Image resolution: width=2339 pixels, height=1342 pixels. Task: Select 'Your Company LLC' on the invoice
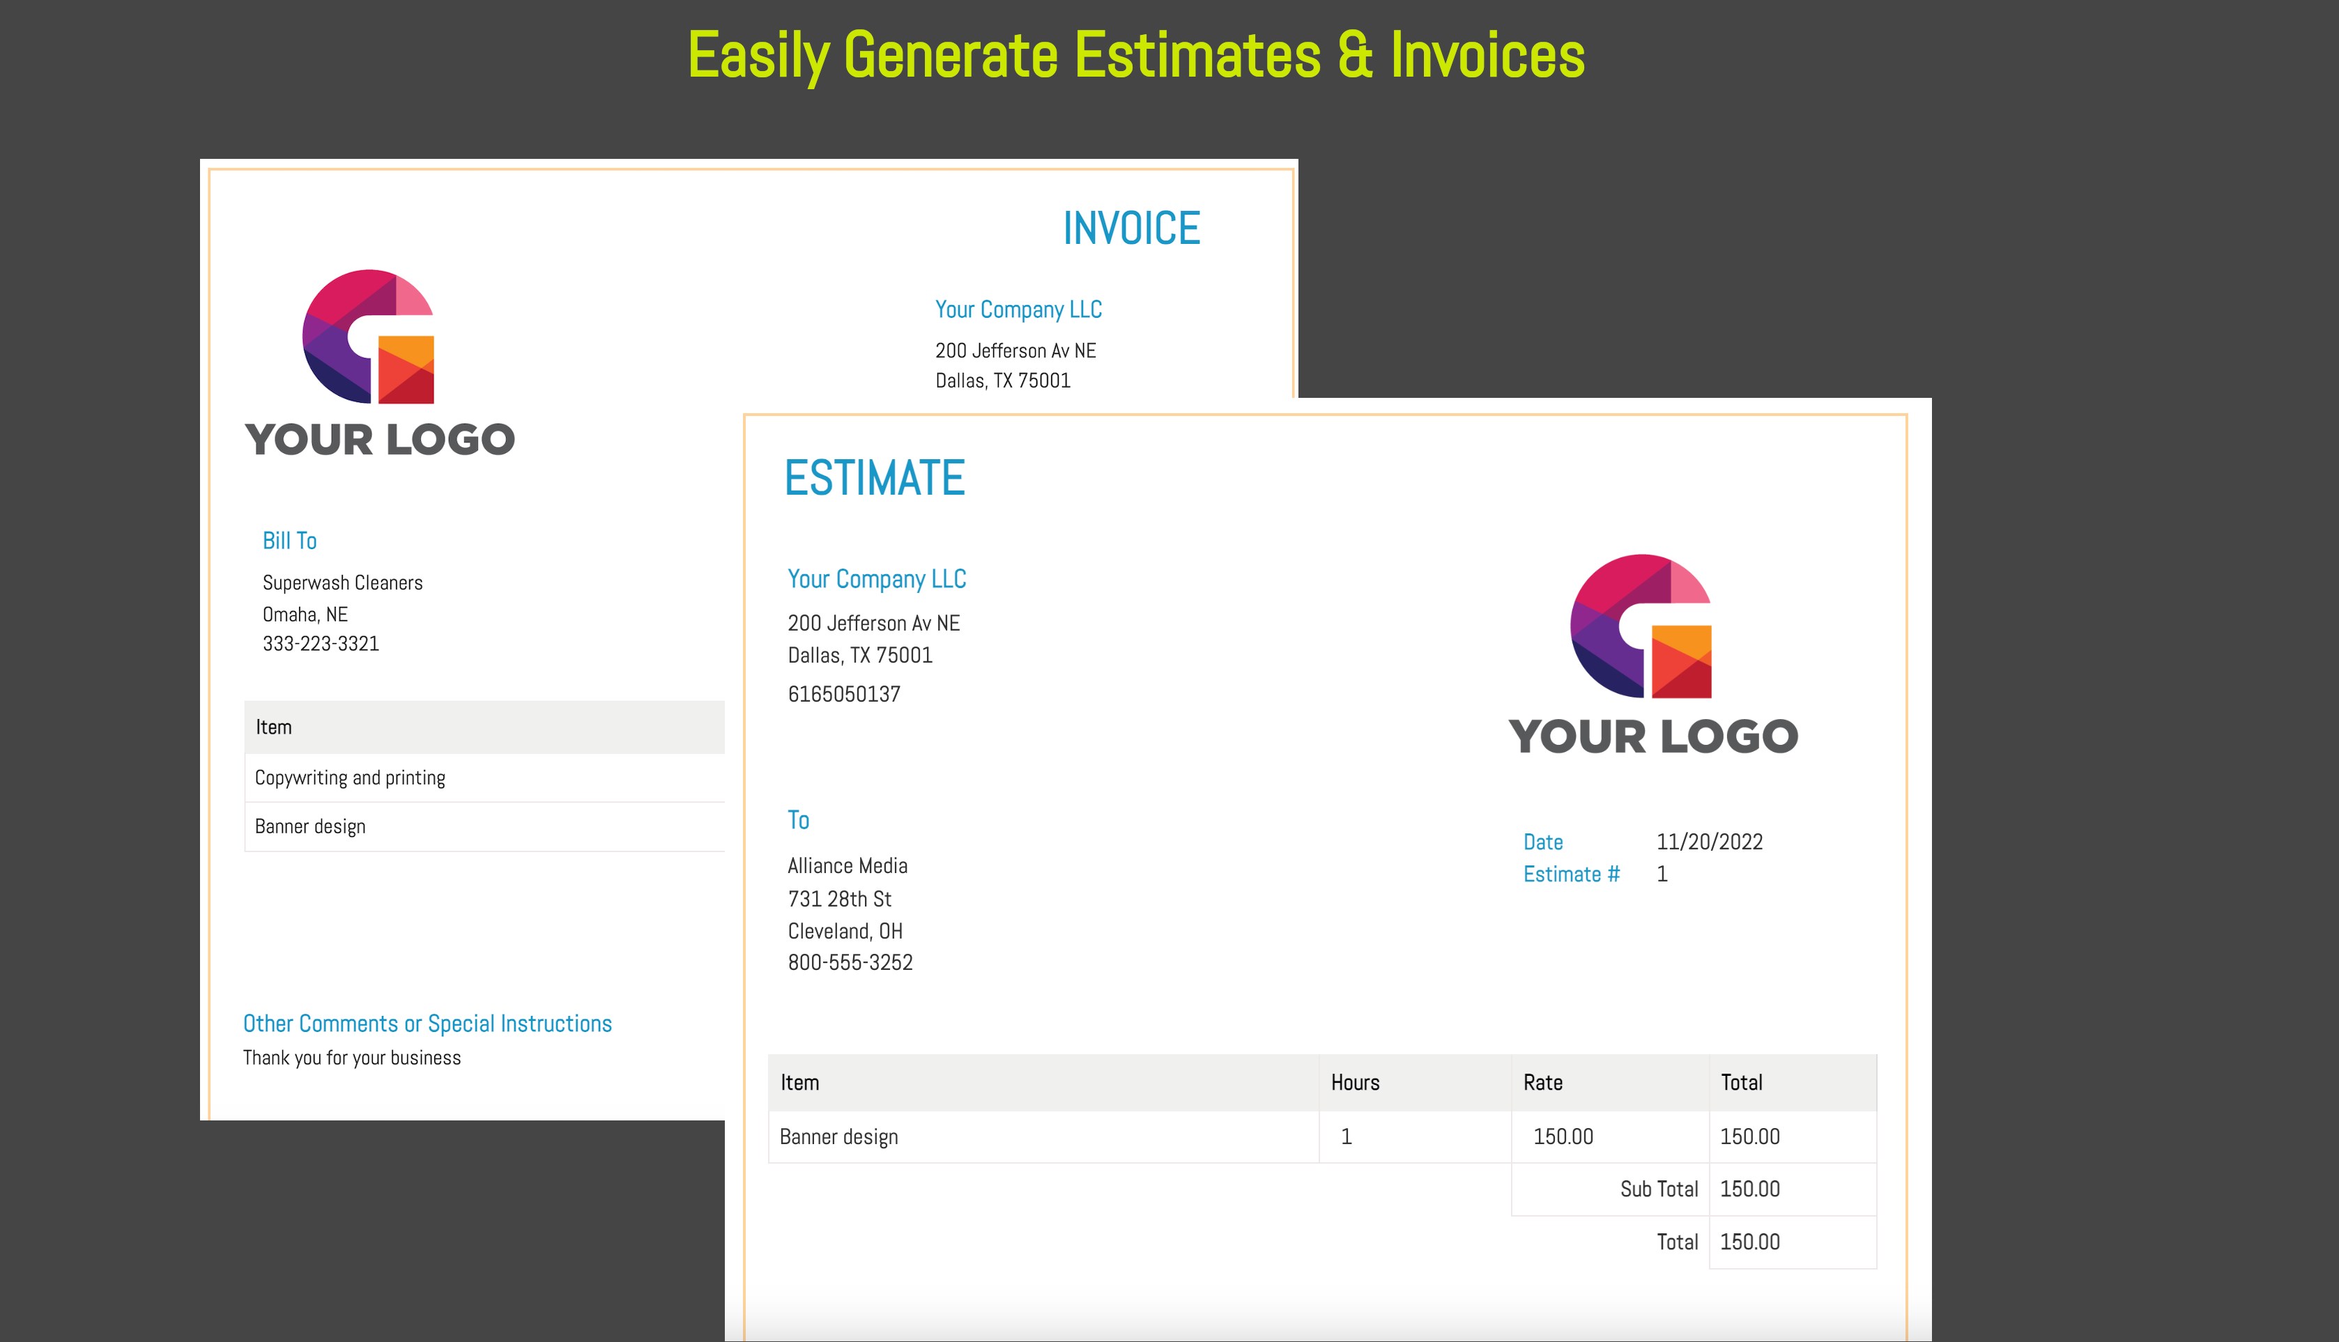pos(1018,309)
